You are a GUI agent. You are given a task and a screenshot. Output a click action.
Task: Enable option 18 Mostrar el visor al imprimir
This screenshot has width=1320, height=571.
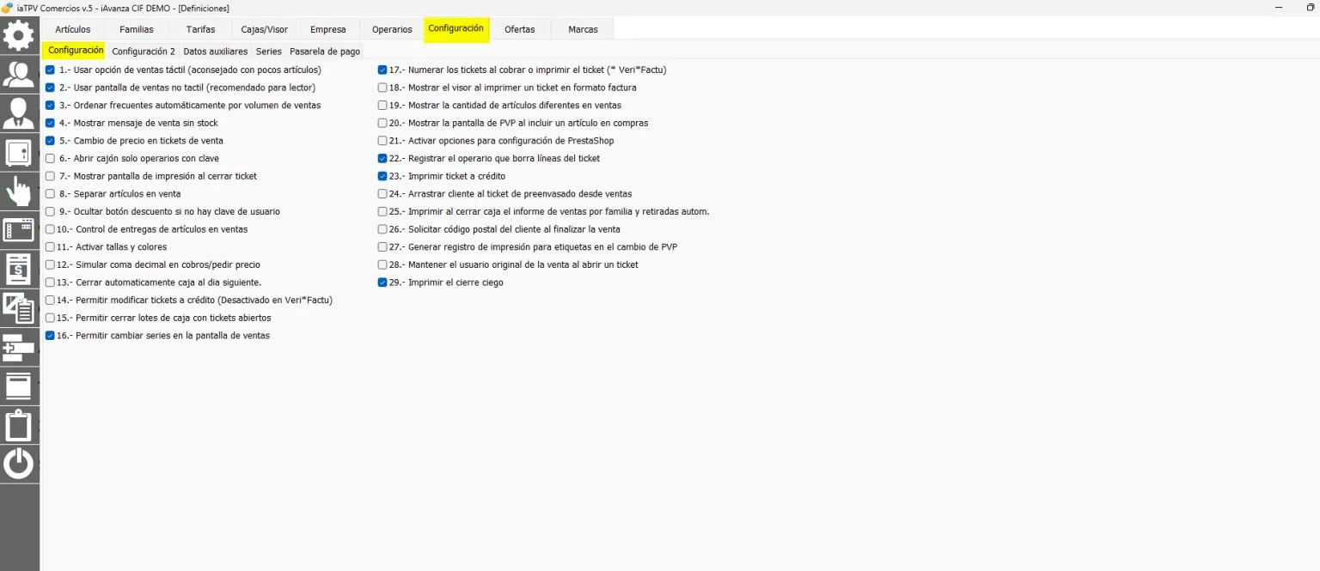(382, 88)
